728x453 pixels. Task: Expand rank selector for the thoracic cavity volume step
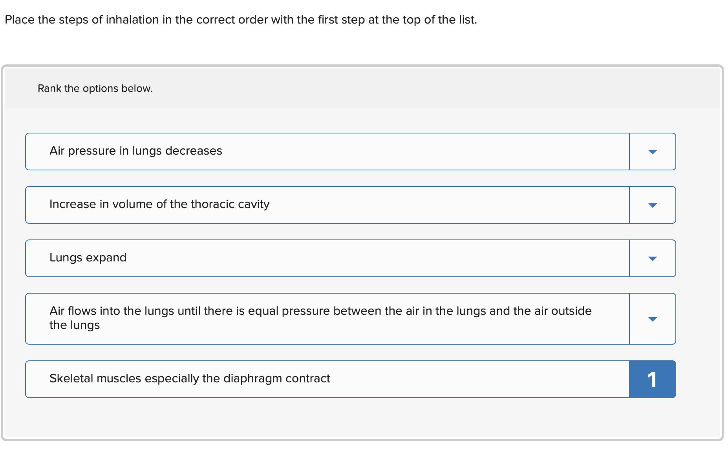[652, 205]
